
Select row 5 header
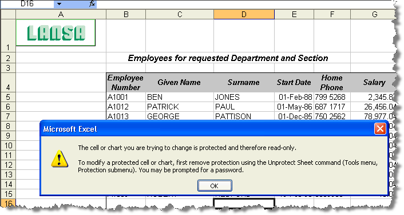8,97
